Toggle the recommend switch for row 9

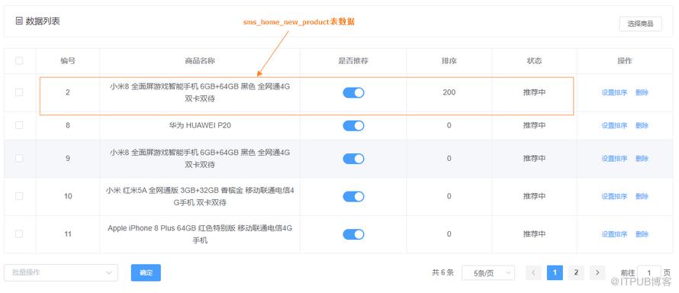click(x=353, y=159)
